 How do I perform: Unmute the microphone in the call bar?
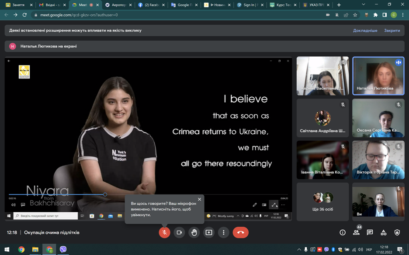tap(164, 232)
